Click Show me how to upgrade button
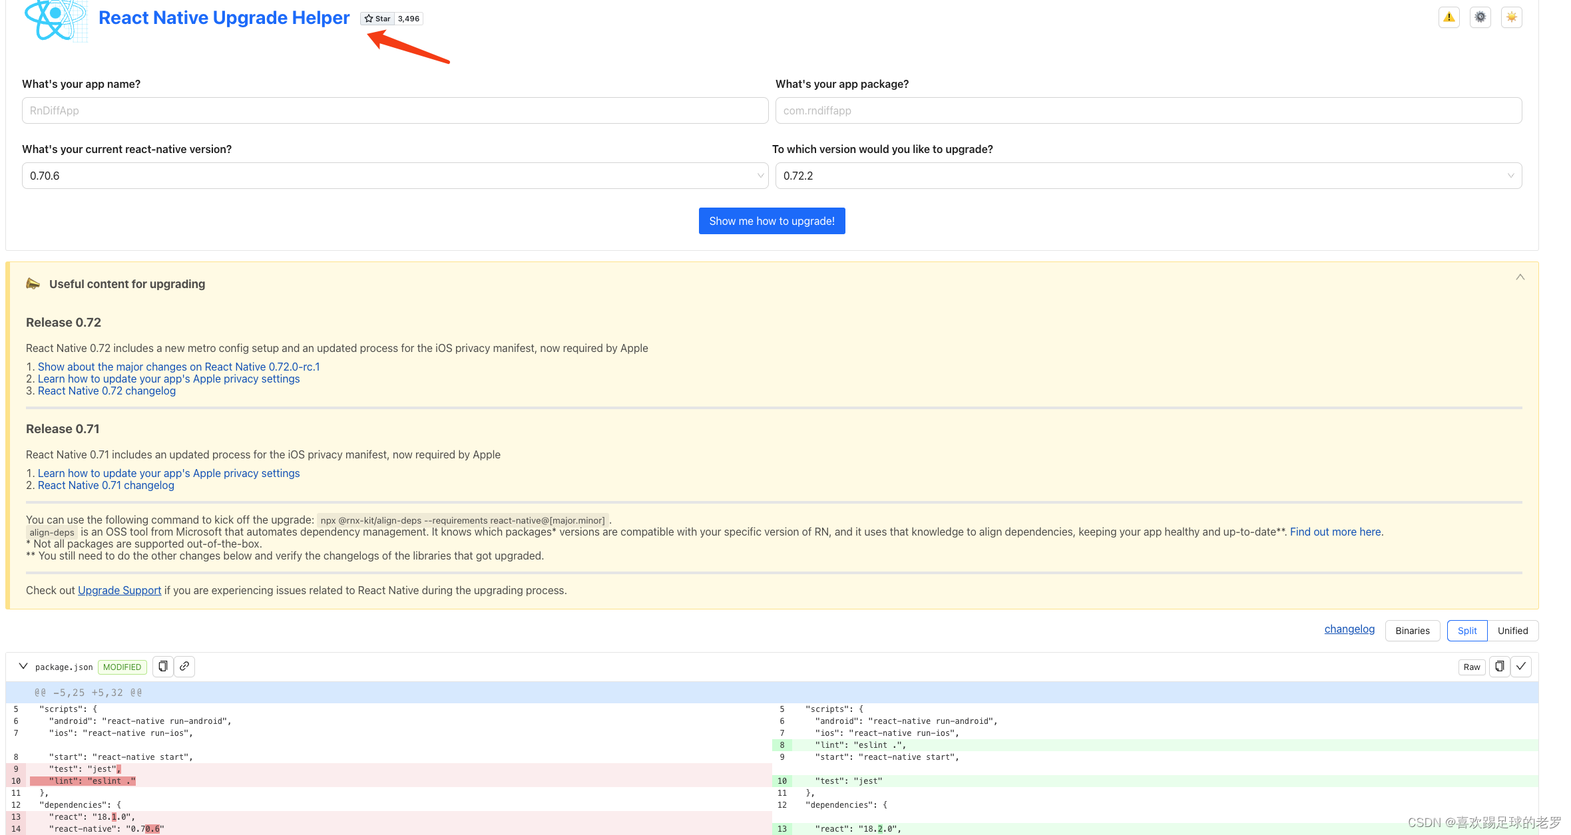Screen dimensions: 1571x835 coord(772,221)
